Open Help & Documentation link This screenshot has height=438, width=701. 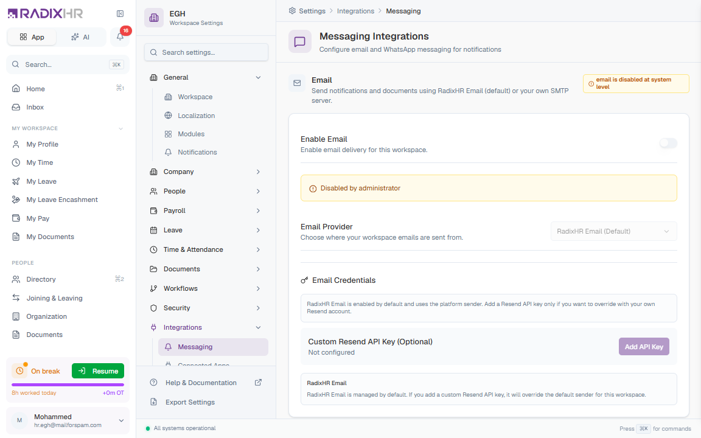click(201, 383)
